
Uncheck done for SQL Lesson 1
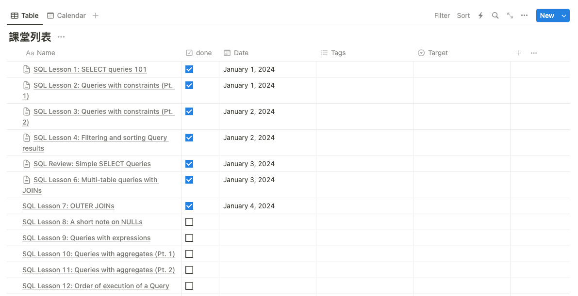pos(189,69)
